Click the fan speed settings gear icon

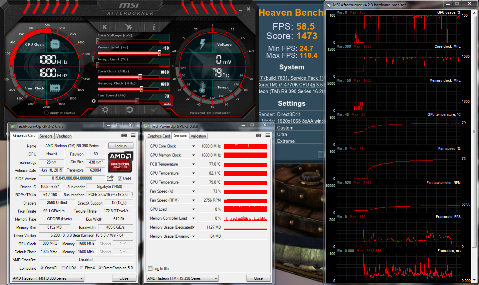(93, 101)
